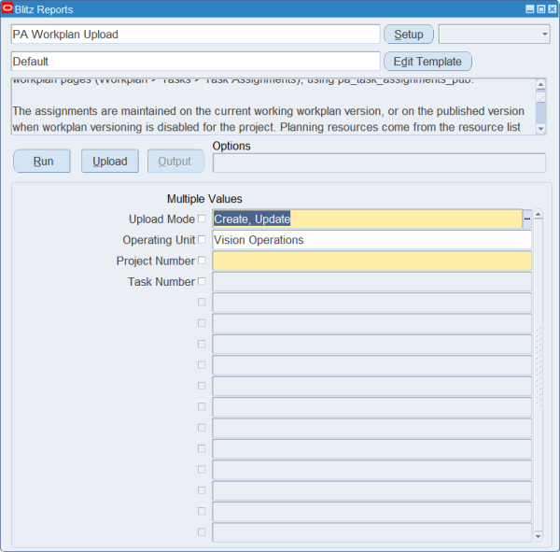Enable Project Number multiple values checkbox
This screenshot has height=552, width=560.
pos(202,261)
